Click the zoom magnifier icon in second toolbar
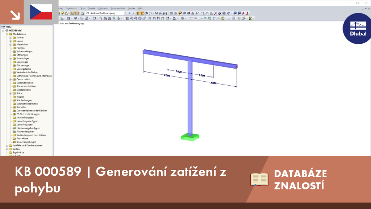 131,18
